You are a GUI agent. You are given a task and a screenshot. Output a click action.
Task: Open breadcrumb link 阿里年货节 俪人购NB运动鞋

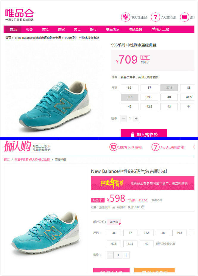click(x=32, y=160)
